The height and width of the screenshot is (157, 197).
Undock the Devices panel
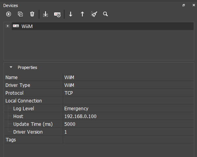[x=184, y=5]
